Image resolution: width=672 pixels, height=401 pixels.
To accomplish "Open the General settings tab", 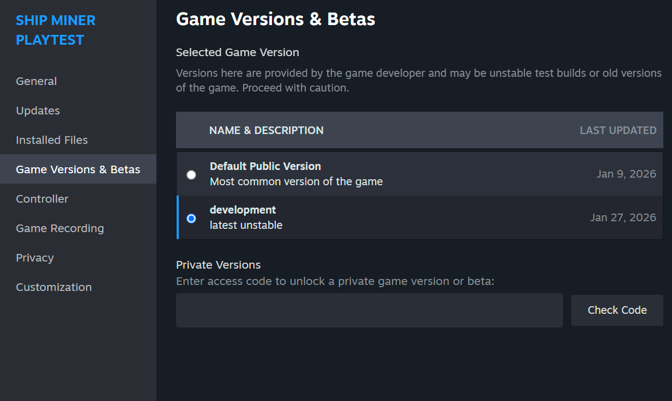I will point(37,81).
